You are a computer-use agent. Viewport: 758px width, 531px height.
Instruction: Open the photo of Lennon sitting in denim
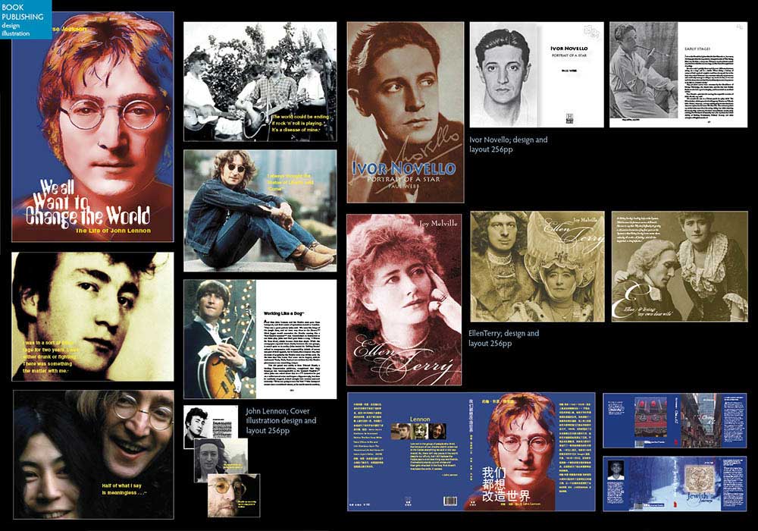[260, 210]
